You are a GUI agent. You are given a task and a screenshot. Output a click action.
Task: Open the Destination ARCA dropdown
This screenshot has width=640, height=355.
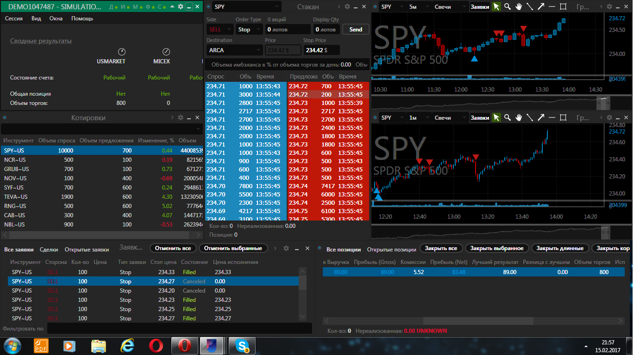click(234, 50)
